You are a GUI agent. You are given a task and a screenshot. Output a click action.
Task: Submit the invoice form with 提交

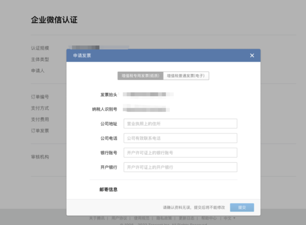click(242, 208)
